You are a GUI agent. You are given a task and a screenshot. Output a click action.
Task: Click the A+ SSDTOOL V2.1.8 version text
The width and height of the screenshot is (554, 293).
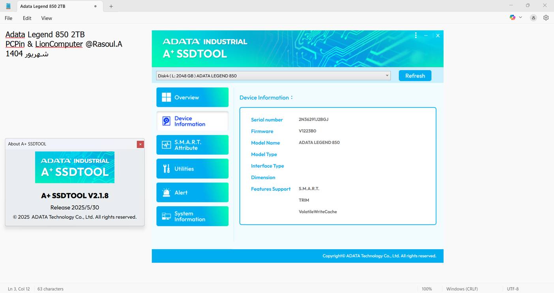coord(75,196)
